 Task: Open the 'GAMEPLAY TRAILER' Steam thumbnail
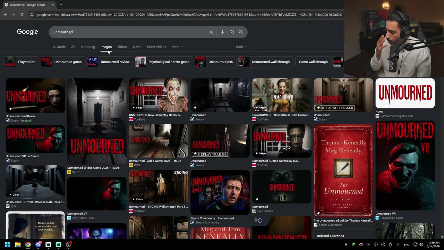pos(220,141)
